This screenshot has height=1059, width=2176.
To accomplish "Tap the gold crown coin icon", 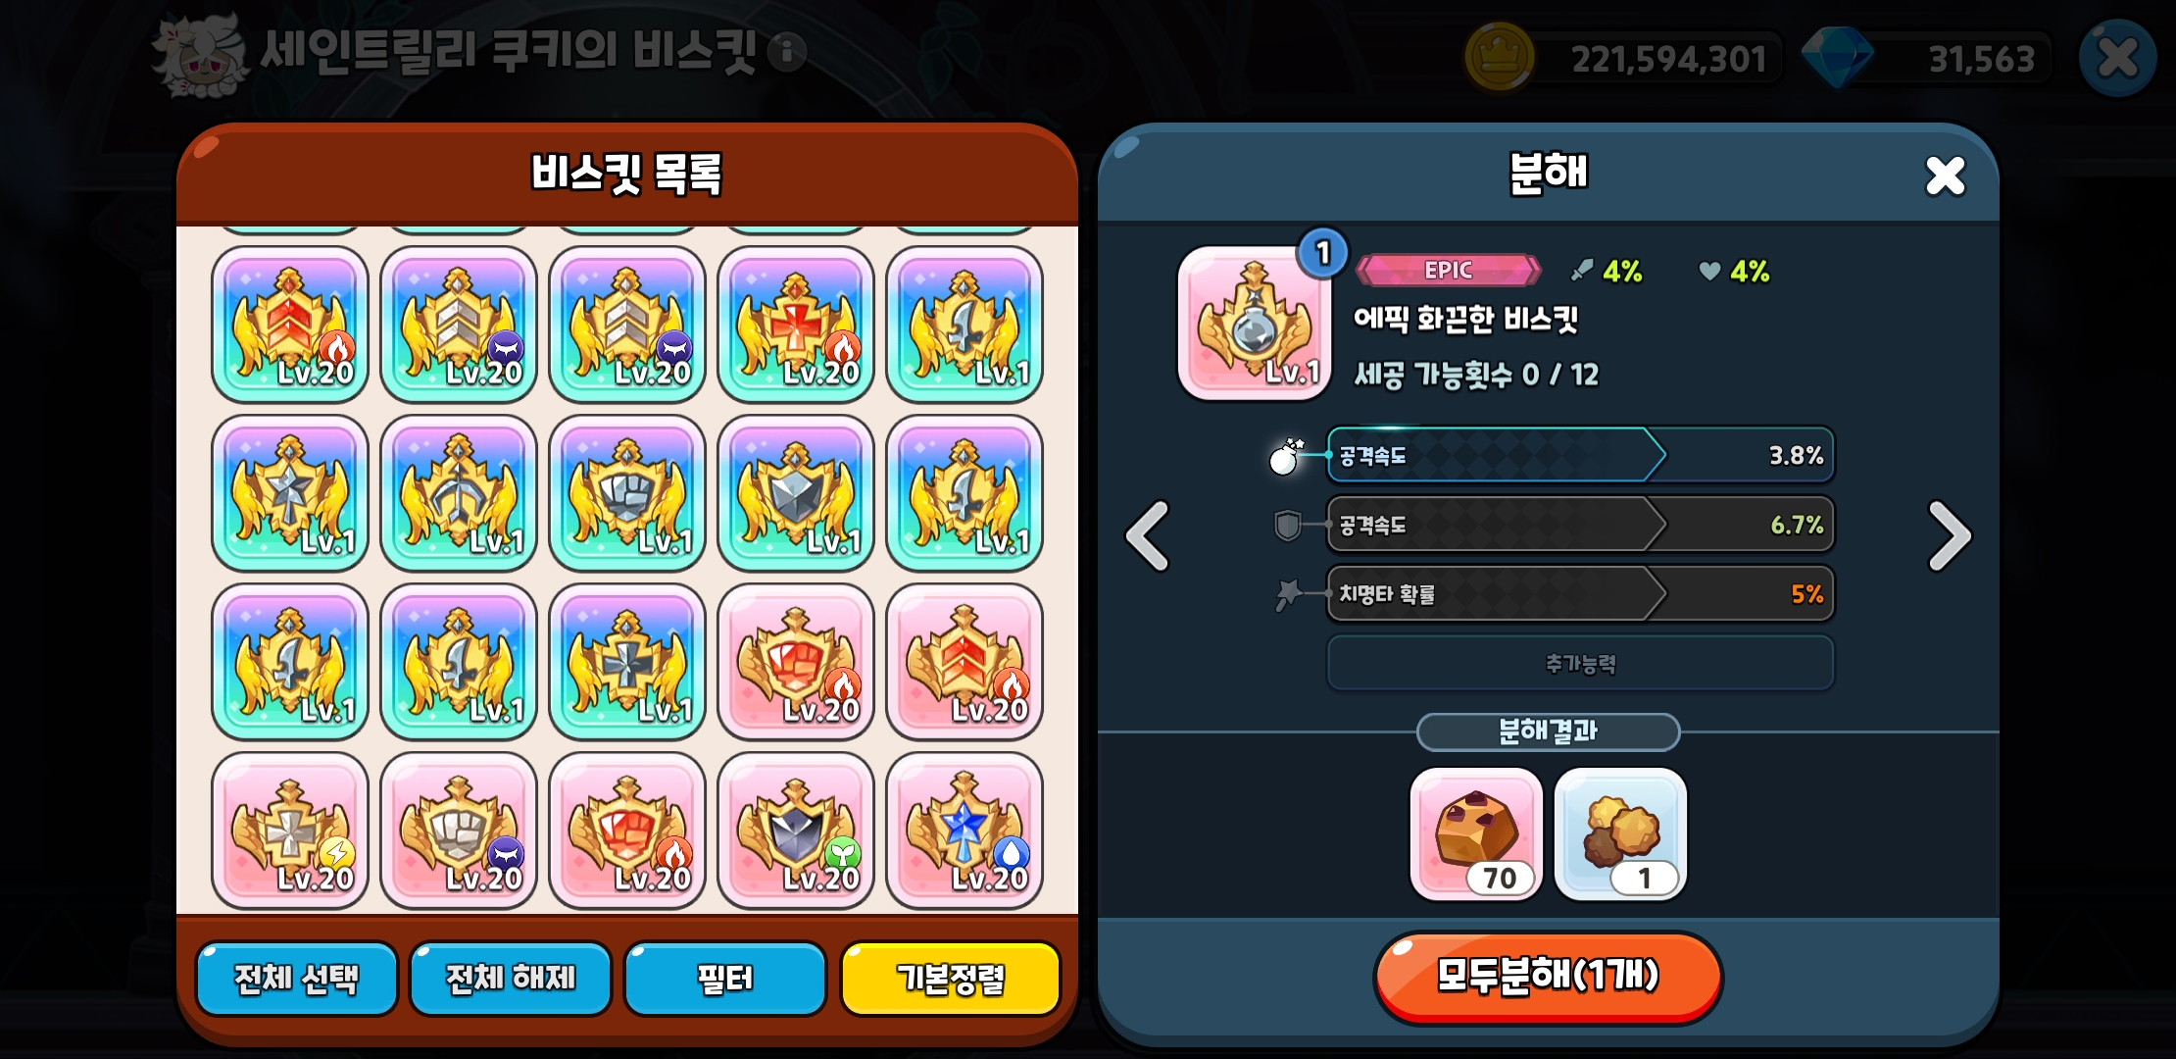I will [x=1499, y=57].
